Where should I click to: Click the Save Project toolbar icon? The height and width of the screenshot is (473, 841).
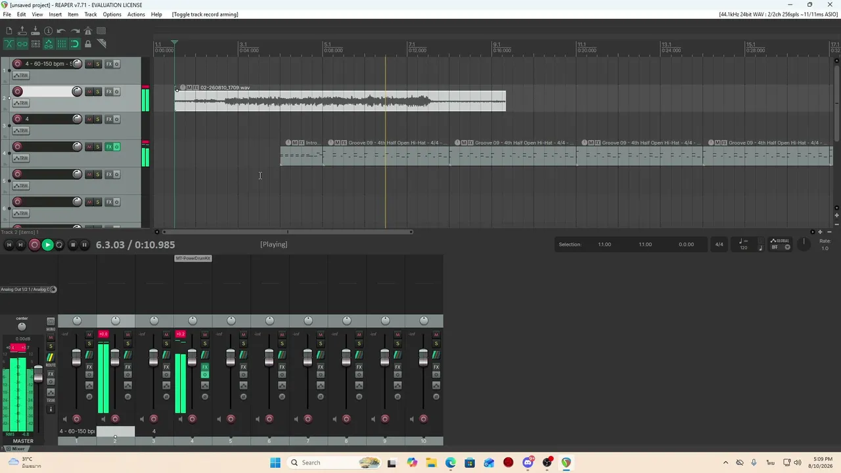(x=35, y=31)
